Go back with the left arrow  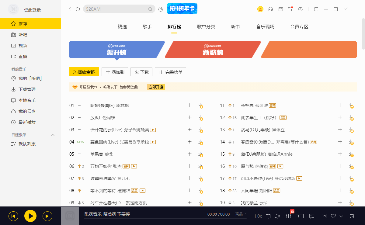(x=70, y=9)
